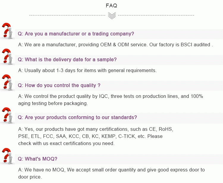The height and width of the screenshot is (183, 223).
Task: Click the 'check with us exact certifications' line
Action: 66,143
